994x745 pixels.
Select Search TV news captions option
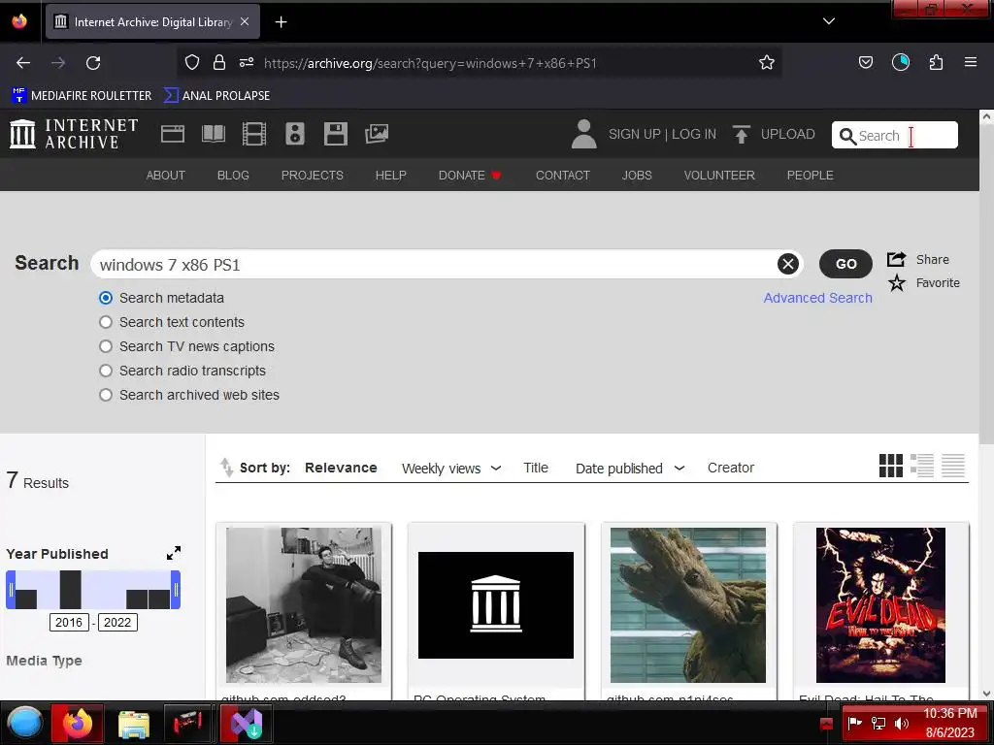[105, 346]
